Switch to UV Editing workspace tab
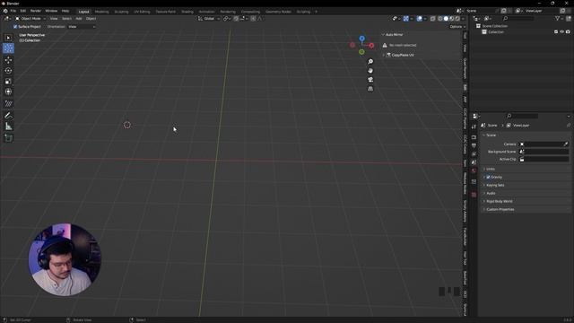The width and height of the screenshot is (574, 323). pos(142,12)
